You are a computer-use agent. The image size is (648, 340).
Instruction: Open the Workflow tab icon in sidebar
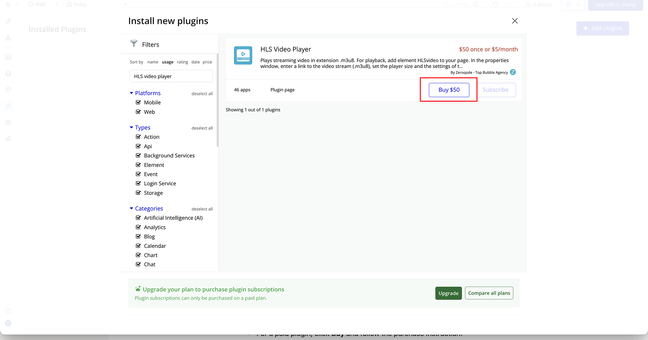(8, 38)
